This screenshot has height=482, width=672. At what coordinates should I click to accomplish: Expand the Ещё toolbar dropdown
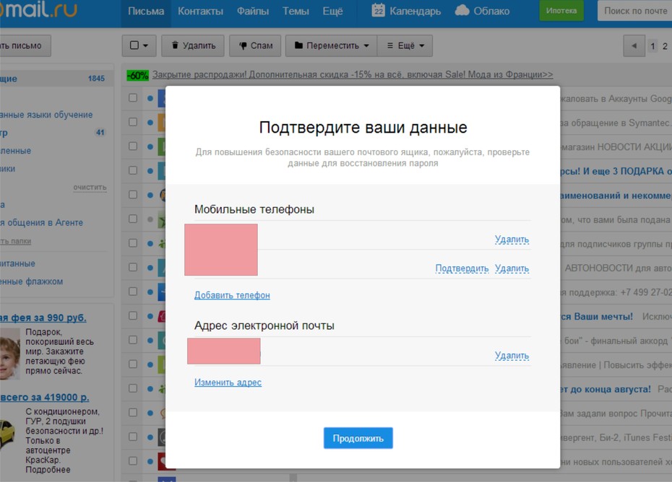pyautogui.click(x=405, y=45)
